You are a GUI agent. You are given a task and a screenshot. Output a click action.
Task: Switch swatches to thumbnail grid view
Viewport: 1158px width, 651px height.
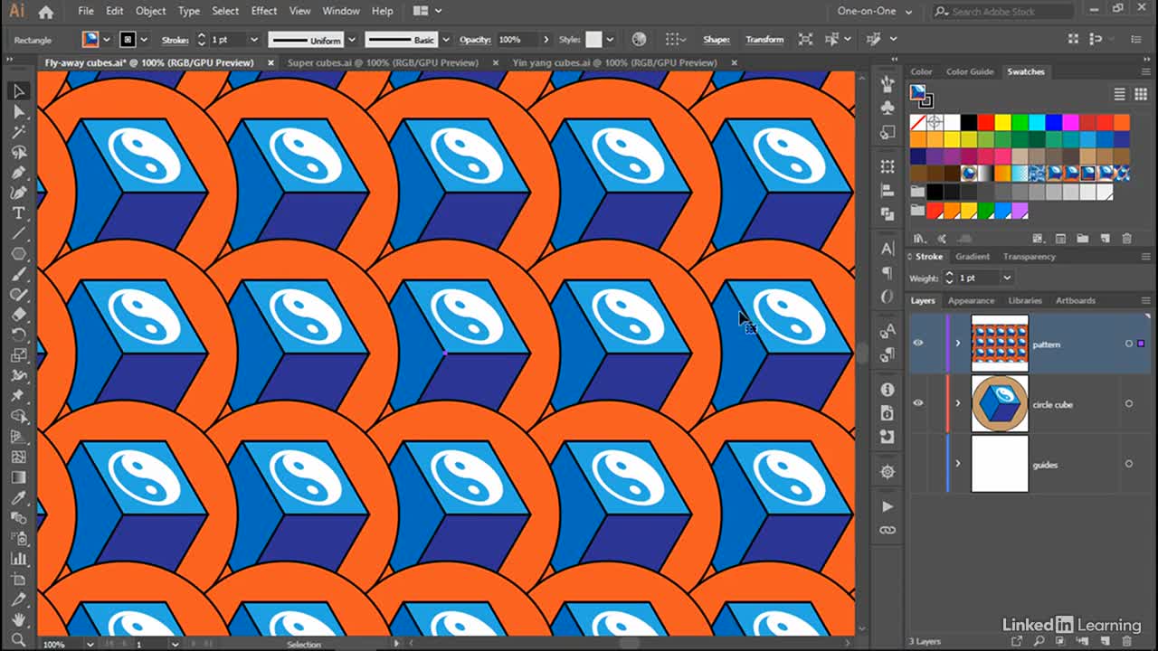[x=1139, y=94]
